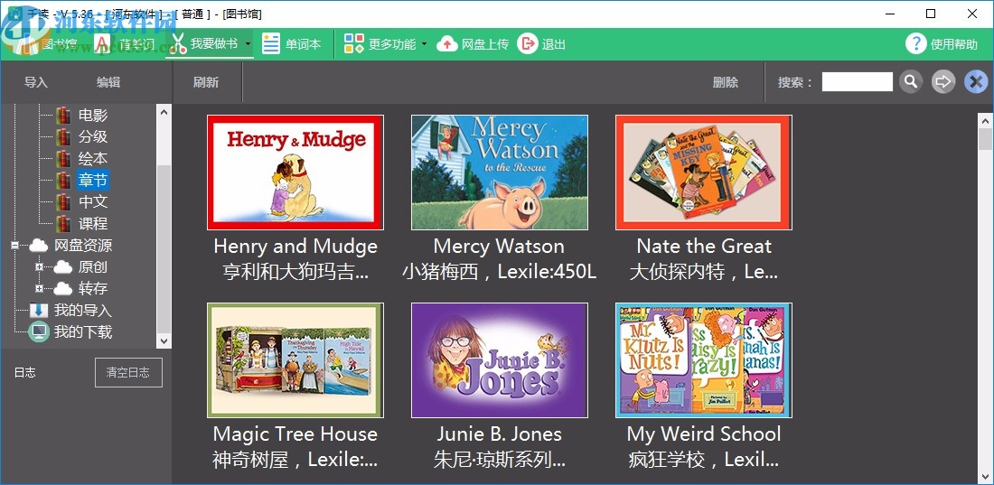
Task: Open the Magic Tree House cover
Action: pos(295,360)
